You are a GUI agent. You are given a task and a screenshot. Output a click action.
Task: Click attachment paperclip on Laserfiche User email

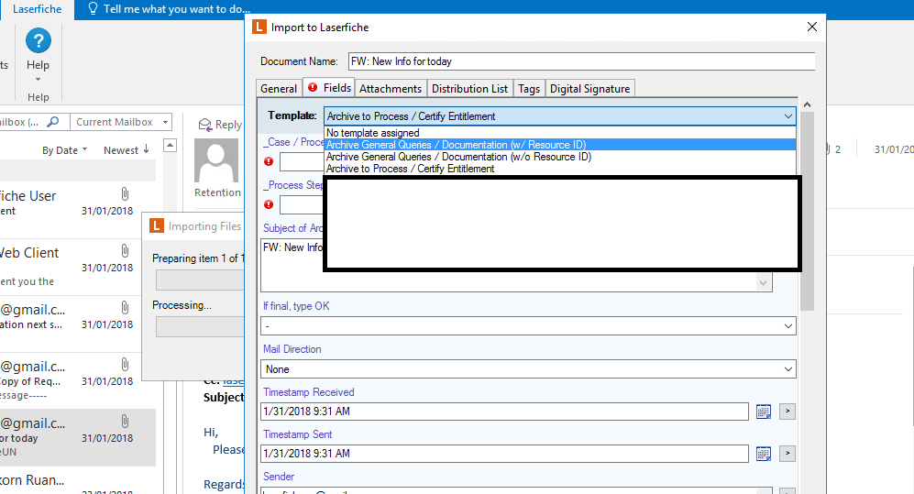coord(125,193)
